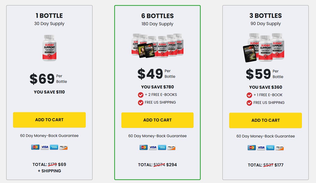Viewport: 316px width, 183px height.
Task: Add the 1 Bottle package to cart
Action: coord(49,120)
